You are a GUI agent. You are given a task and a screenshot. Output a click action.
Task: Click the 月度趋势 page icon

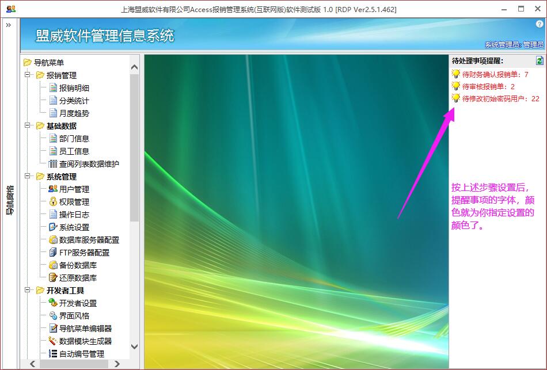53,113
